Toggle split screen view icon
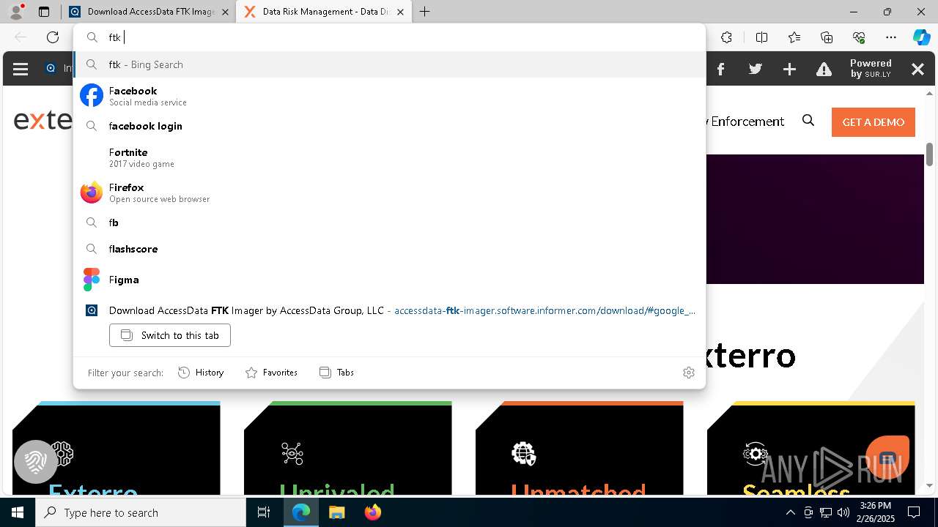This screenshot has height=527, width=938. point(761,37)
